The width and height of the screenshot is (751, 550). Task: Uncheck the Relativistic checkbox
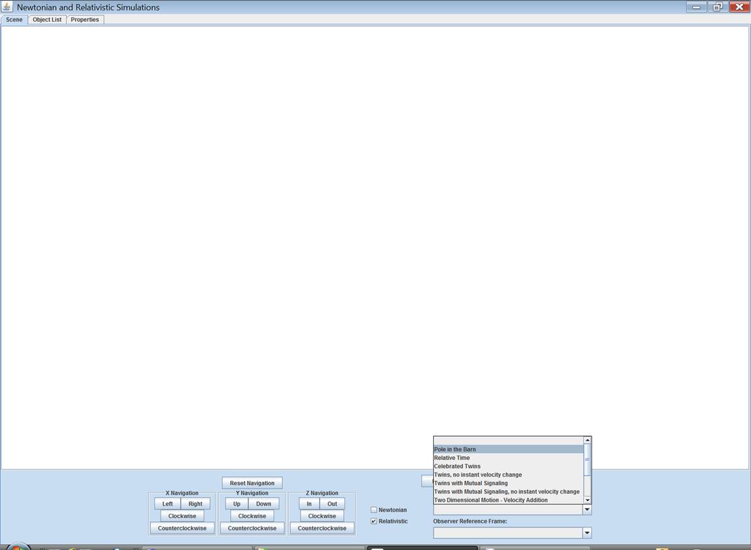(x=374, y=521)
